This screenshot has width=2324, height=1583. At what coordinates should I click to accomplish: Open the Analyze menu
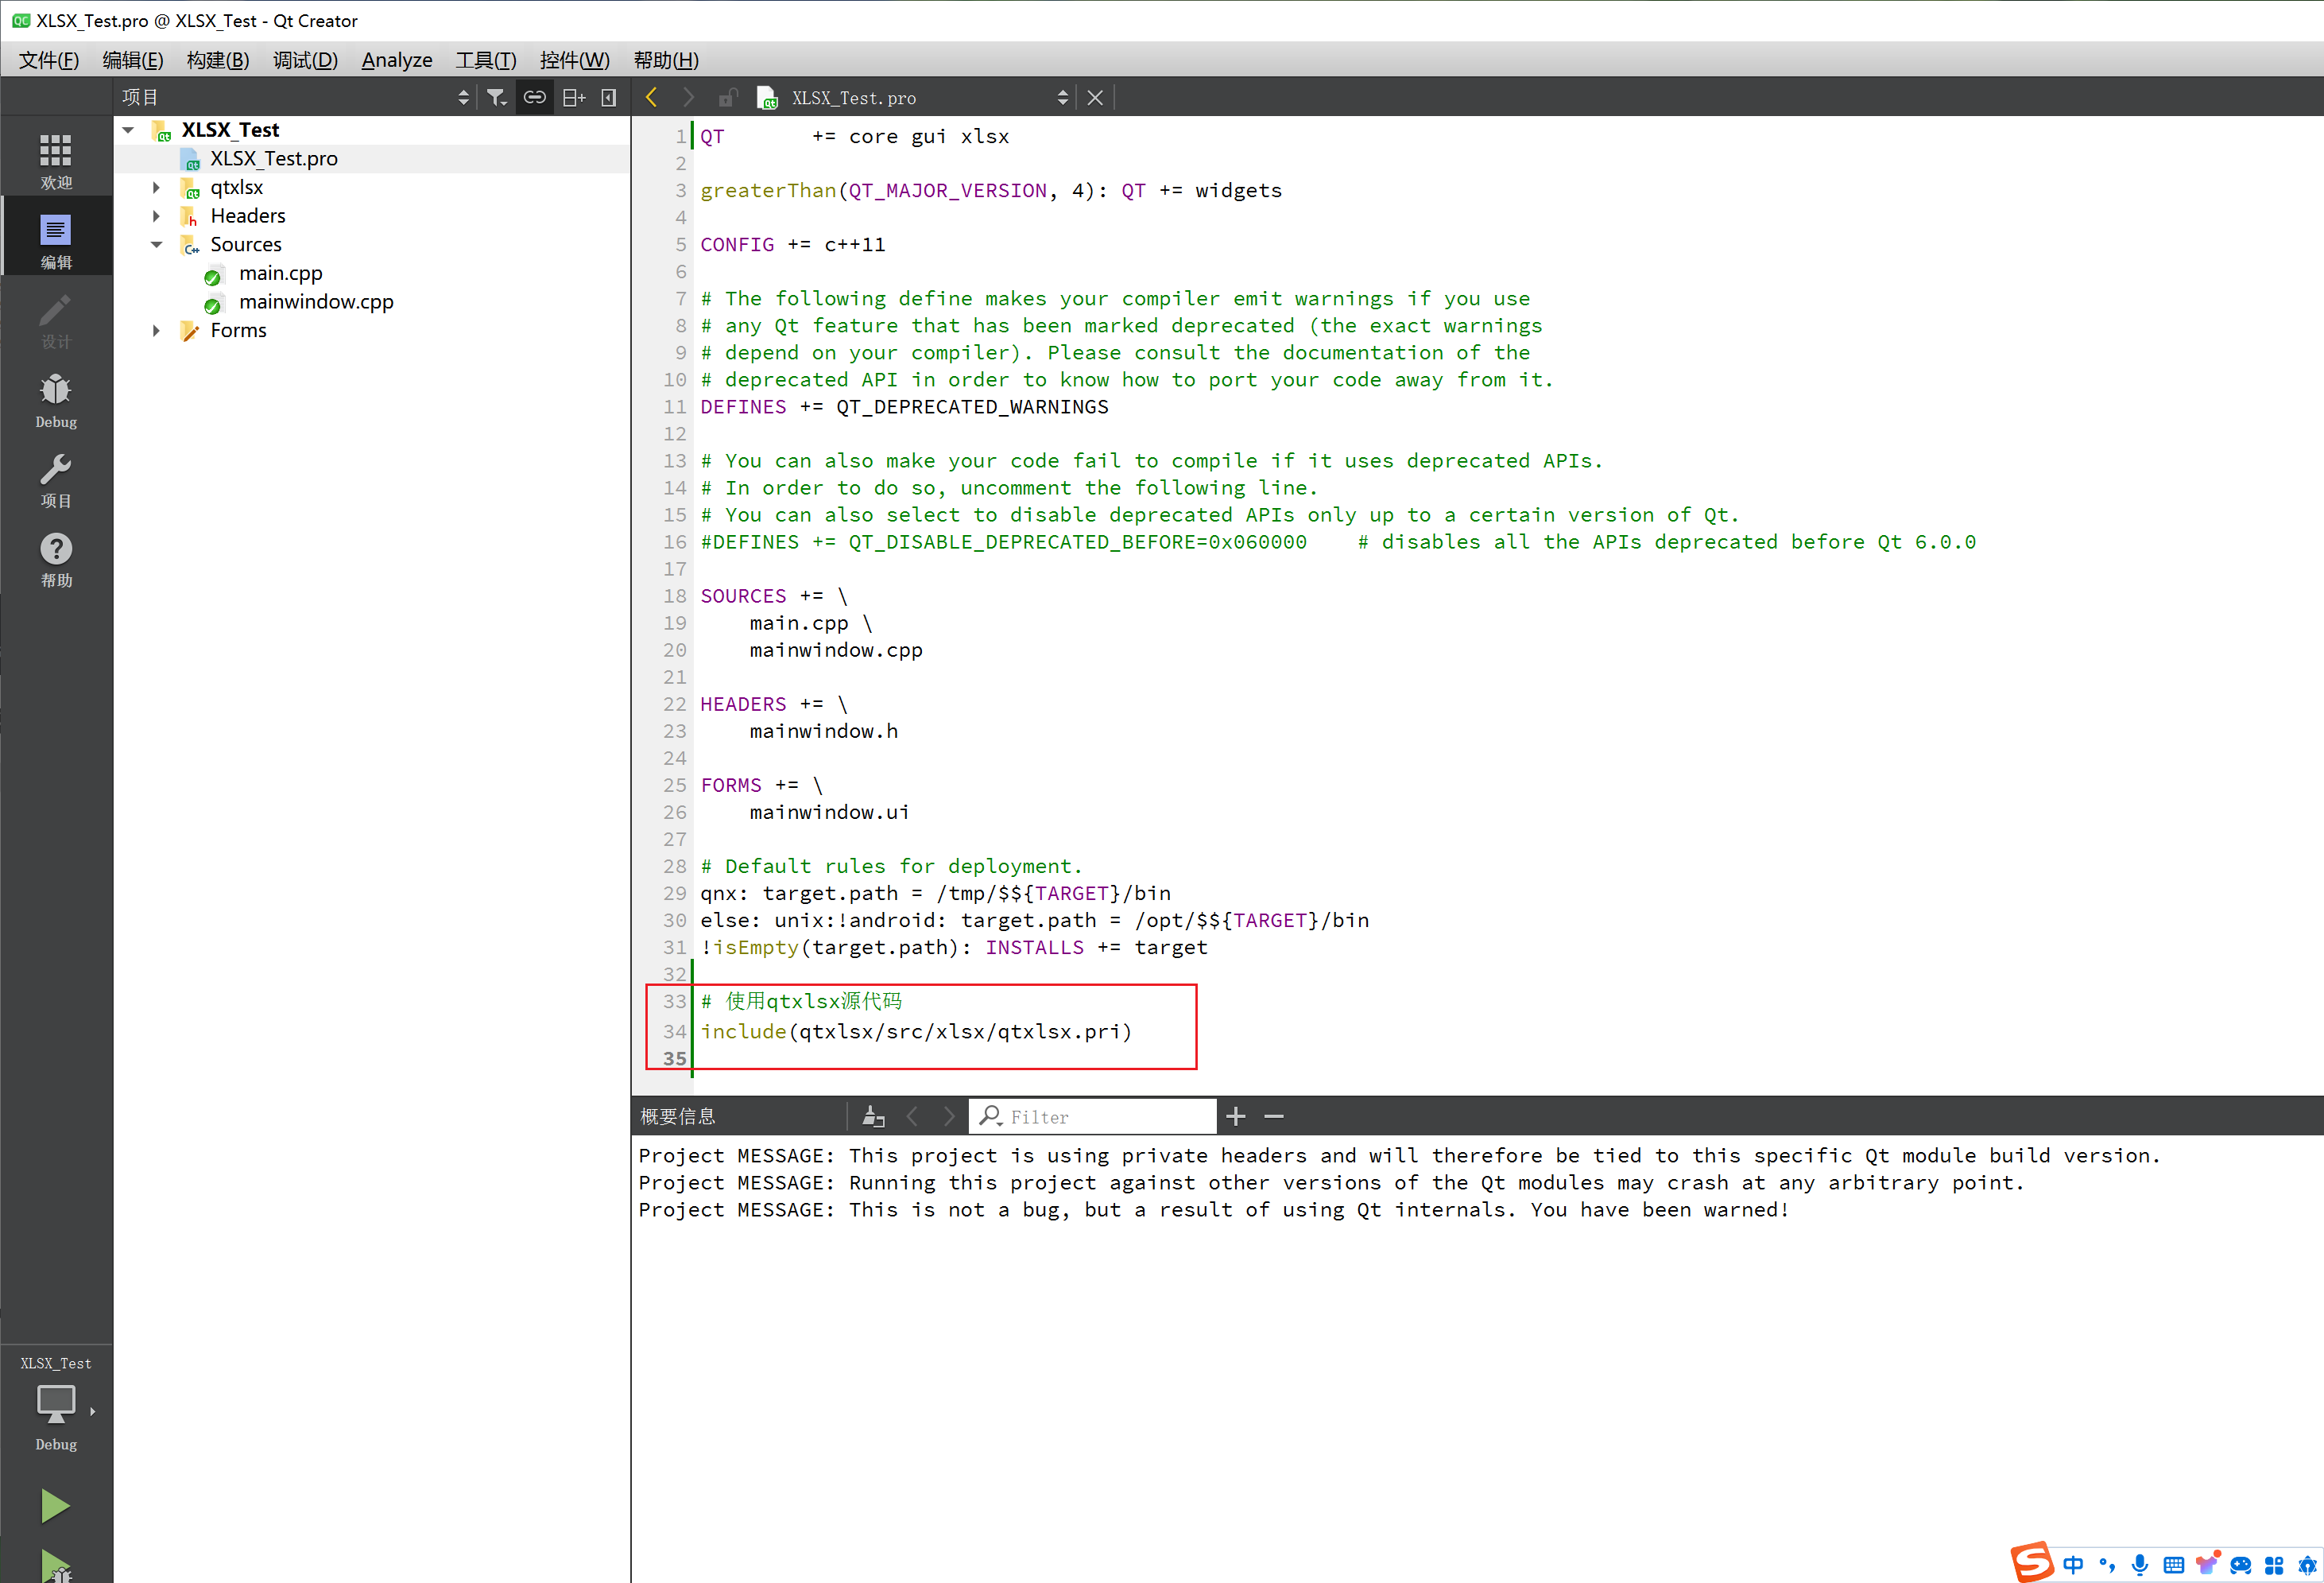click(x=397, y=60)
